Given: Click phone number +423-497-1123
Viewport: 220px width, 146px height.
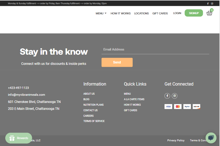Looking at the screenshot, I should click(x=18, y=88).
